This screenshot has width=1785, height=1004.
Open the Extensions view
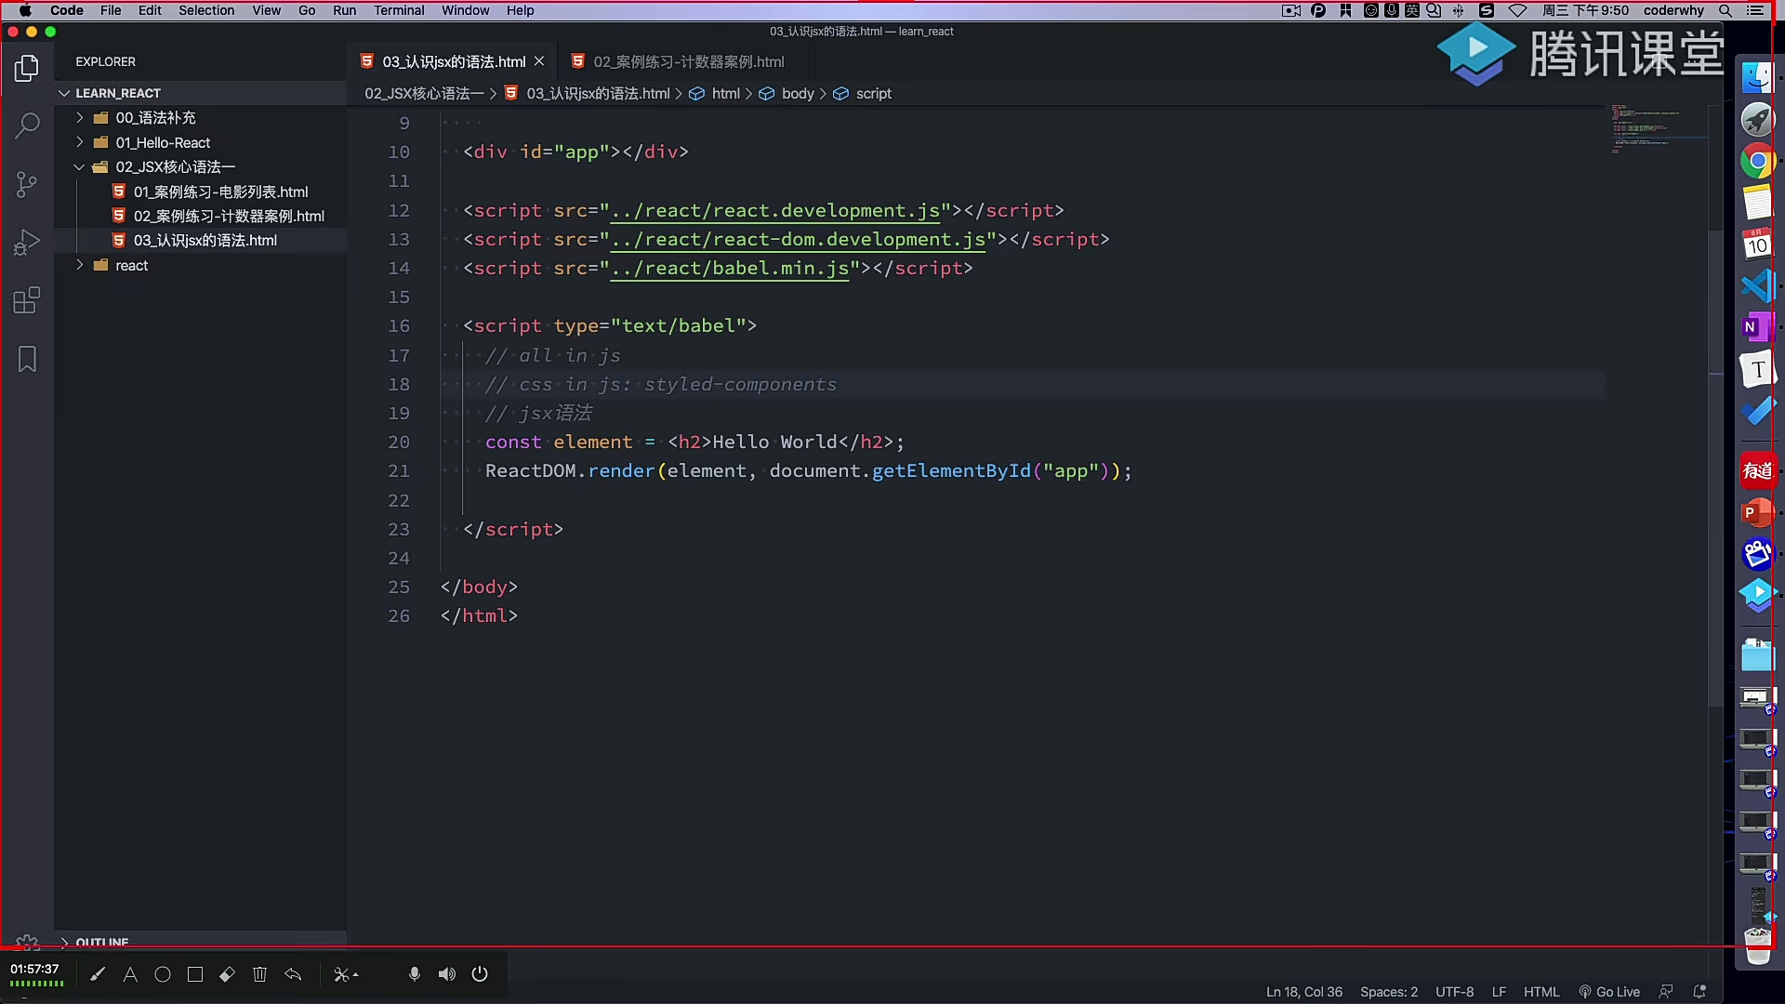[x=27, y=300]
